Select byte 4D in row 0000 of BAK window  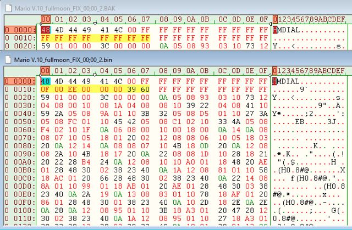[x=59, y=30]
